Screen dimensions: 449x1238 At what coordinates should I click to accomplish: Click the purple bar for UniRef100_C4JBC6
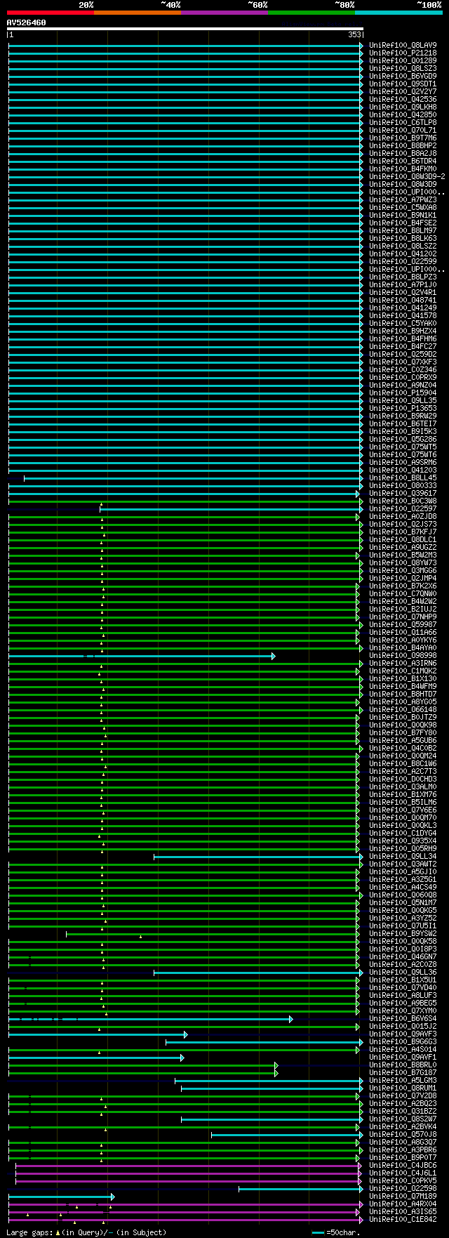click(x=188, y=1166)
